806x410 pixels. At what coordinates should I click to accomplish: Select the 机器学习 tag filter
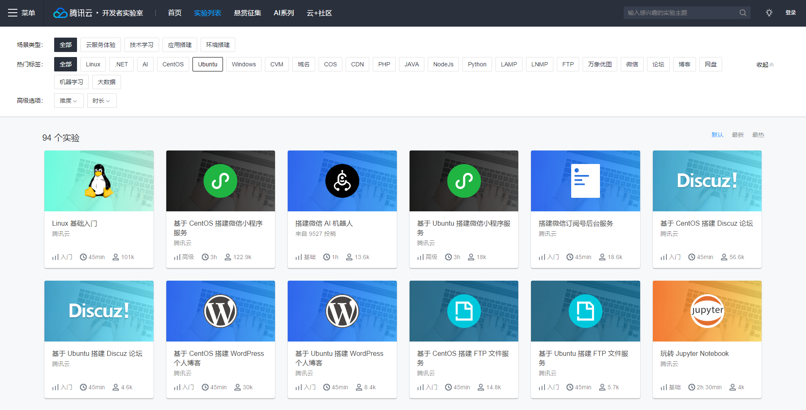[x=72, y=82]
